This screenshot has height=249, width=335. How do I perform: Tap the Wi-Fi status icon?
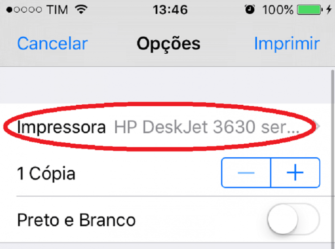point(81,10)
